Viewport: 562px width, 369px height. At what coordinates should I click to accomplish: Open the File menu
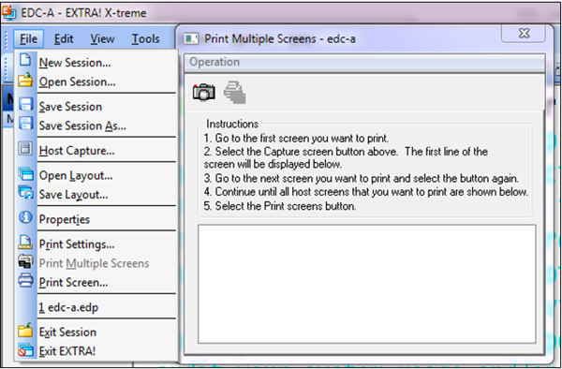pos(29,38)
